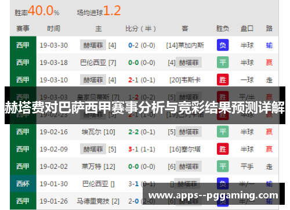Click score 0-0 (0-0) for 19-02-02
Image resolution: width=290 pixels, height=210 pixels.
click(x=142, y=166)
